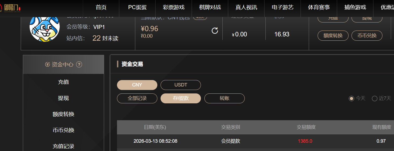The height and width of the screenshot is (151, 394).
Task: Open 充值 in the left sidebar
Action: tap(63, 82)
